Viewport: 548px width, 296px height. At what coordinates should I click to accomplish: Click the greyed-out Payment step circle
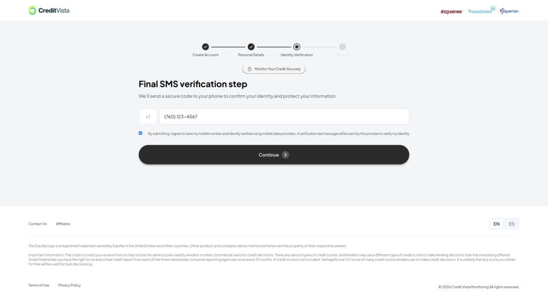pos(342,47)
